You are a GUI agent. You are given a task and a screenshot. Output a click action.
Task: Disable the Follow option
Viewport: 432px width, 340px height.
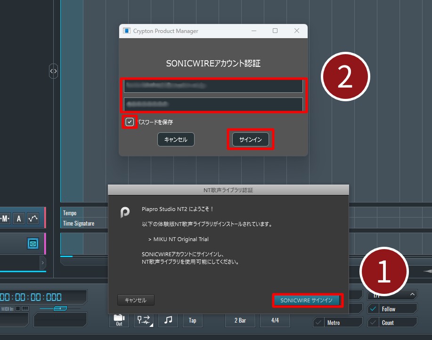tap(373, 309)
